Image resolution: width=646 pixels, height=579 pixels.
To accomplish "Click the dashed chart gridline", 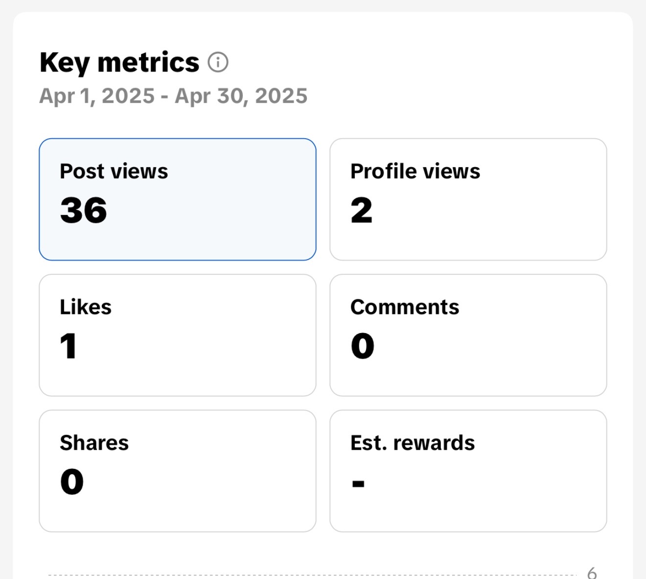I will pos(313,575).
